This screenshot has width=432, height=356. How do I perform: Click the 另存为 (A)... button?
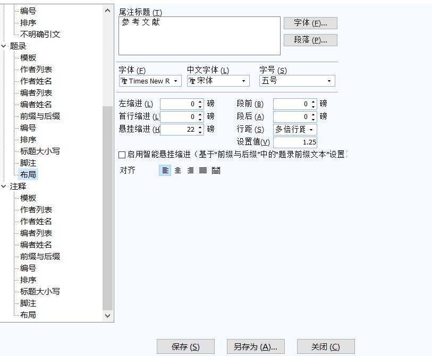[256, 346]
